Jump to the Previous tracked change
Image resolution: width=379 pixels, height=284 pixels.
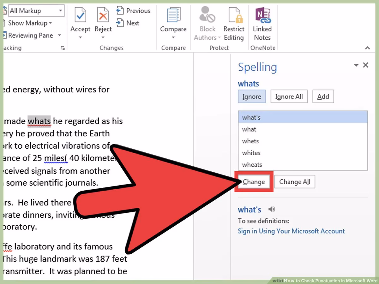click(x=134, y=10)
